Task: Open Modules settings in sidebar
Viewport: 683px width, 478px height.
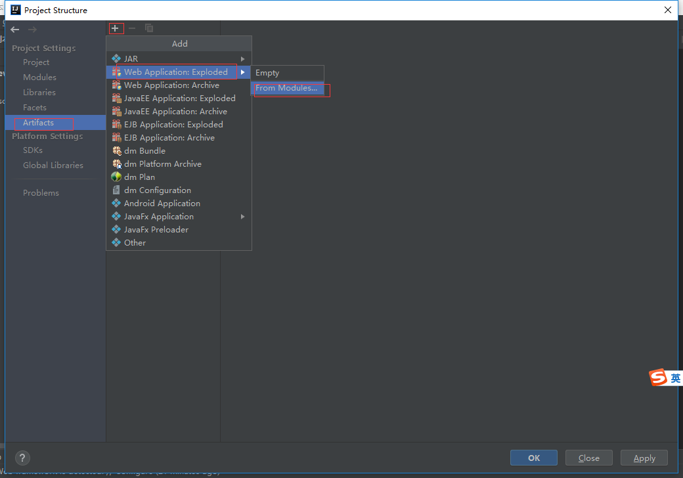Action: coord(39,77)
